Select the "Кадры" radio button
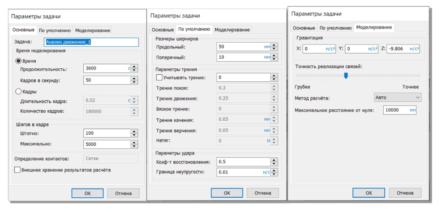Screen dimensions: 441x211 [x=19, y=92]
